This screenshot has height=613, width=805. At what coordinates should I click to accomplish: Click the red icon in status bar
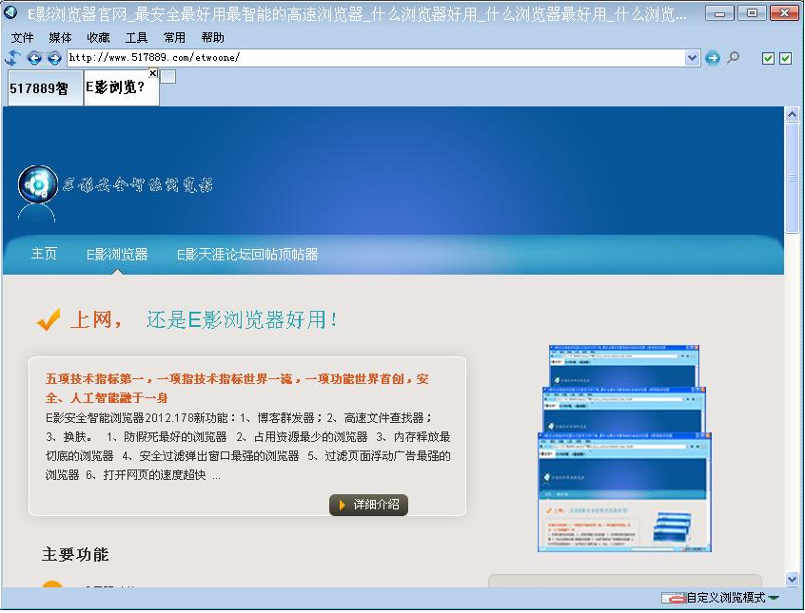point(674,598)
